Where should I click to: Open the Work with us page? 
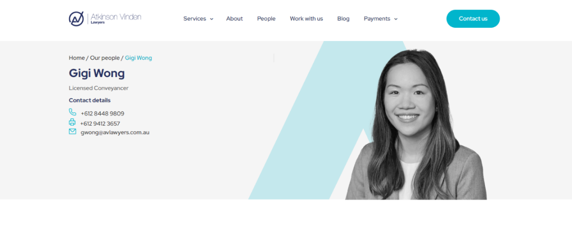(306, 19)
